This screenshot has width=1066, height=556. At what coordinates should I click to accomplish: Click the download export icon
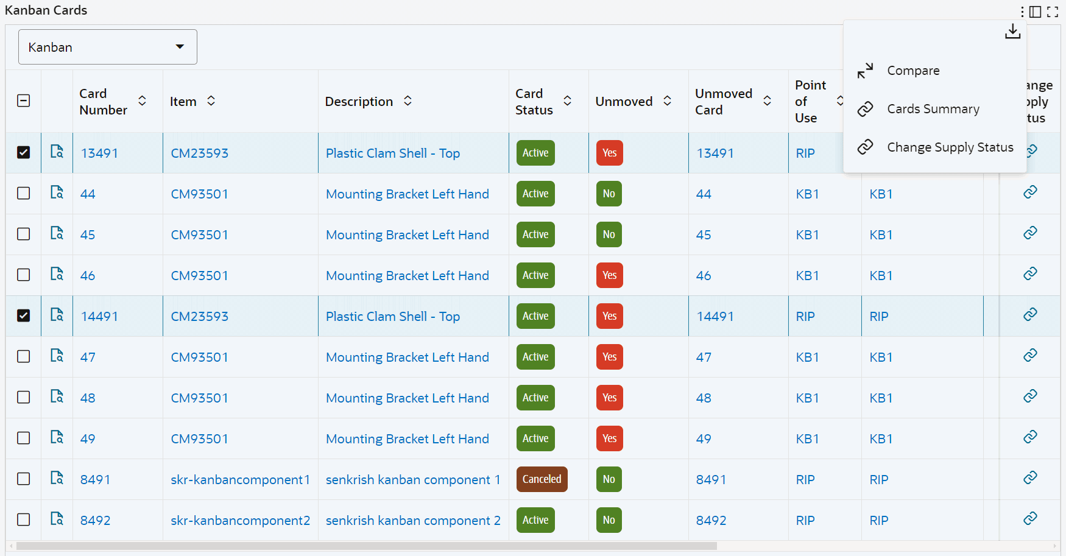point(1012,31)
